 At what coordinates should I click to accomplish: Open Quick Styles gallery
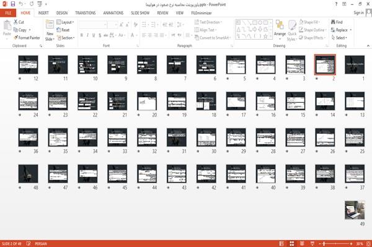click(292, 30)
